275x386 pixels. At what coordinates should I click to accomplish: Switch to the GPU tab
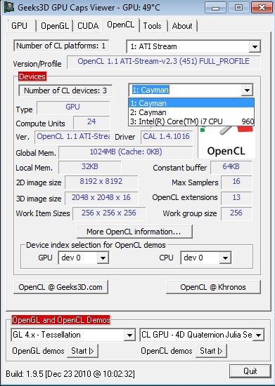pos(19,26)
